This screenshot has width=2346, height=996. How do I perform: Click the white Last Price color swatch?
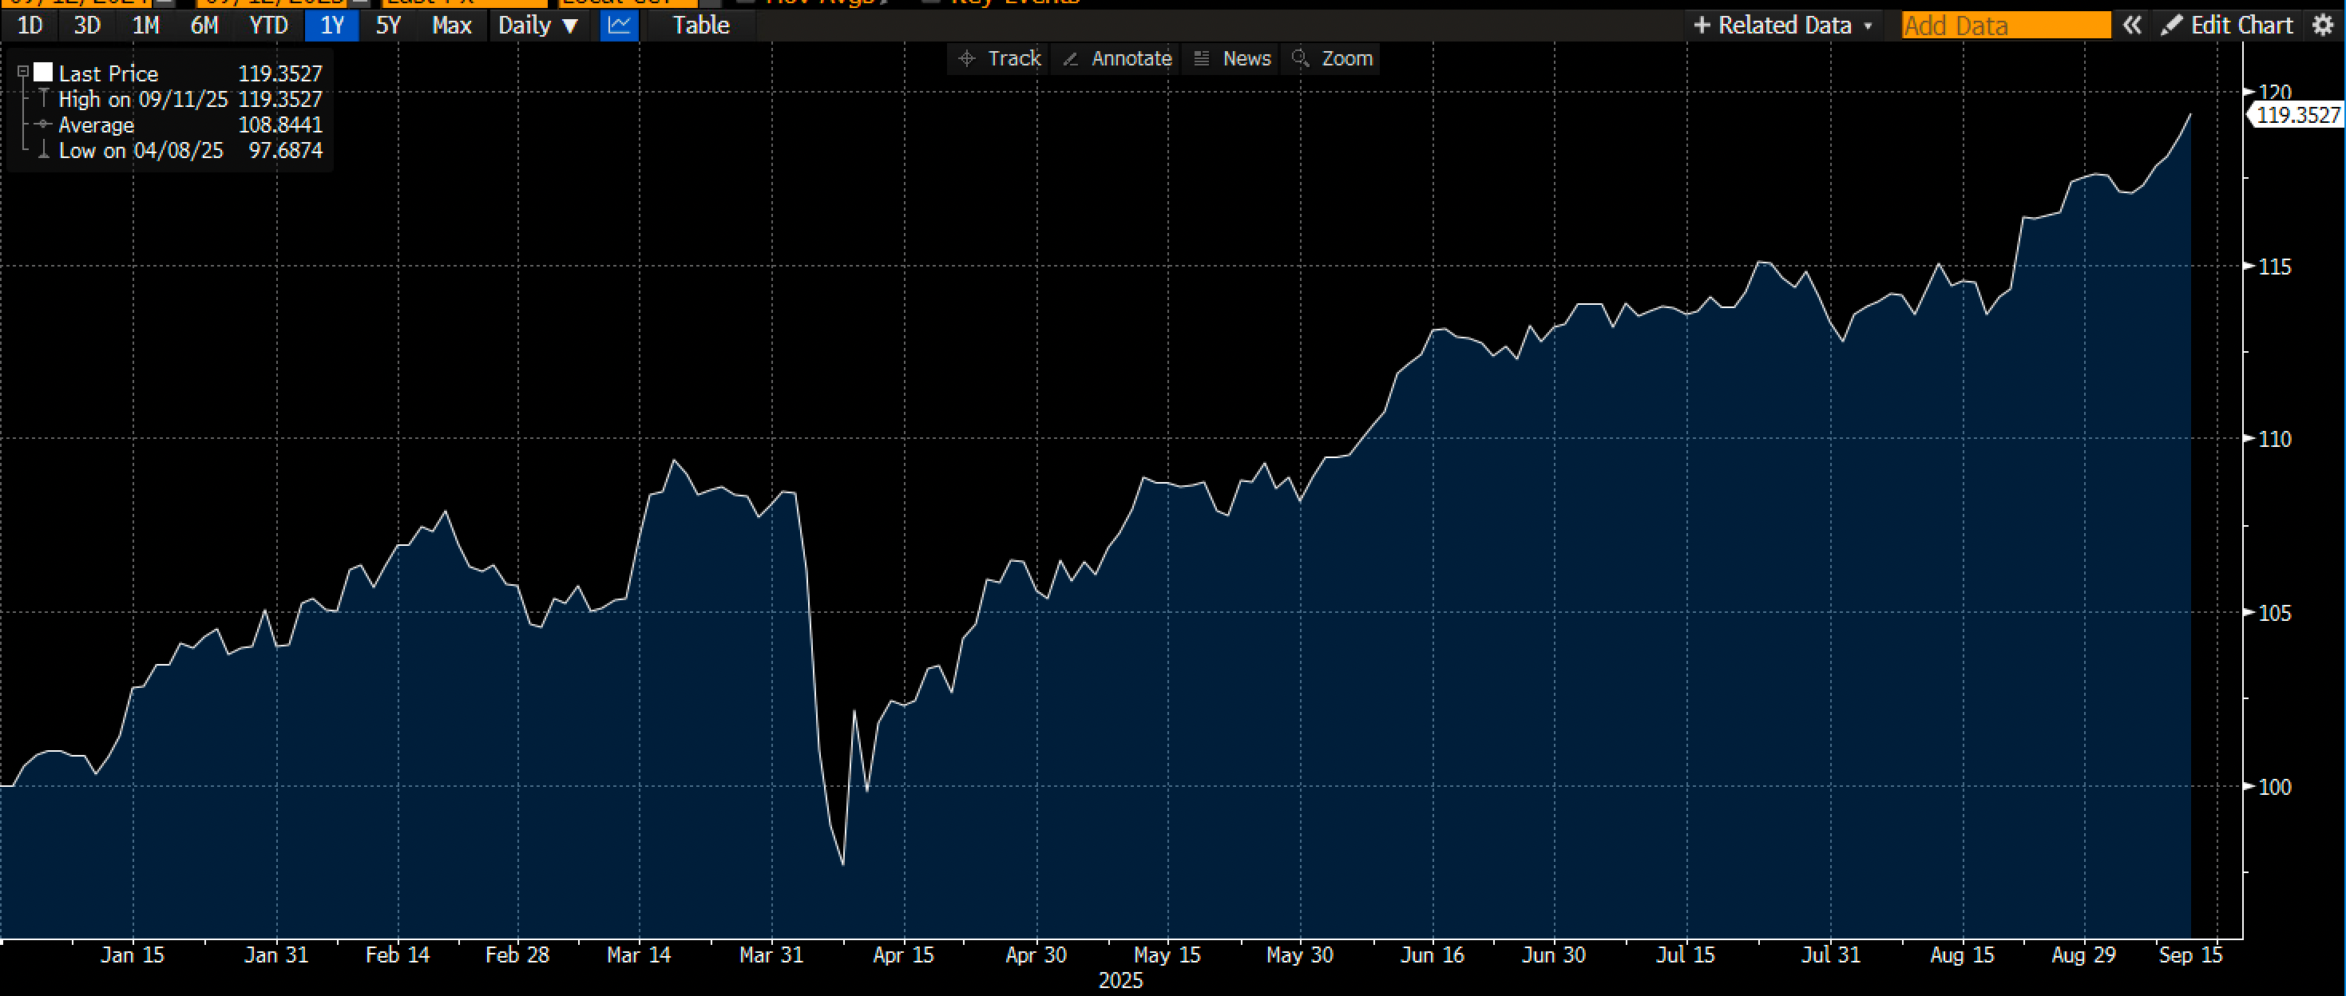click(x=43, y=73)
